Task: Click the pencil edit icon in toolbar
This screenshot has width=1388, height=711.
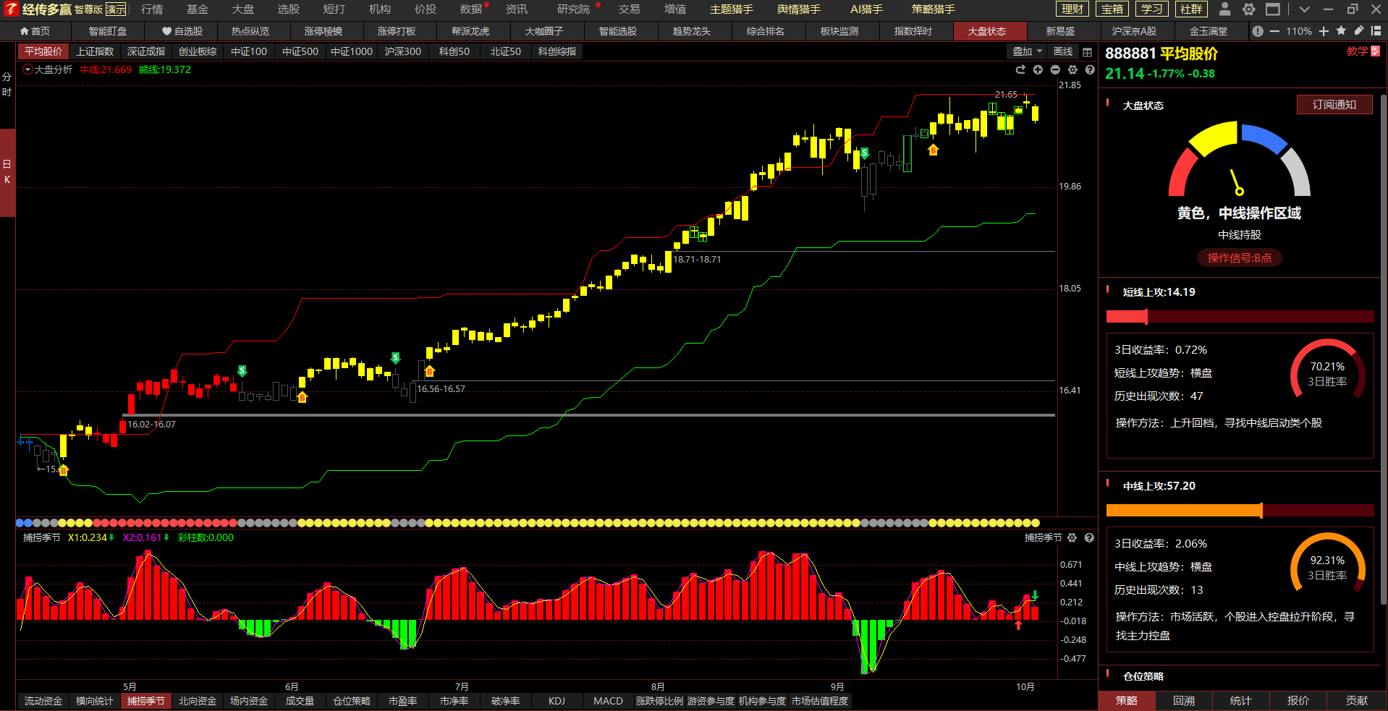Action: pos(1358,31)
